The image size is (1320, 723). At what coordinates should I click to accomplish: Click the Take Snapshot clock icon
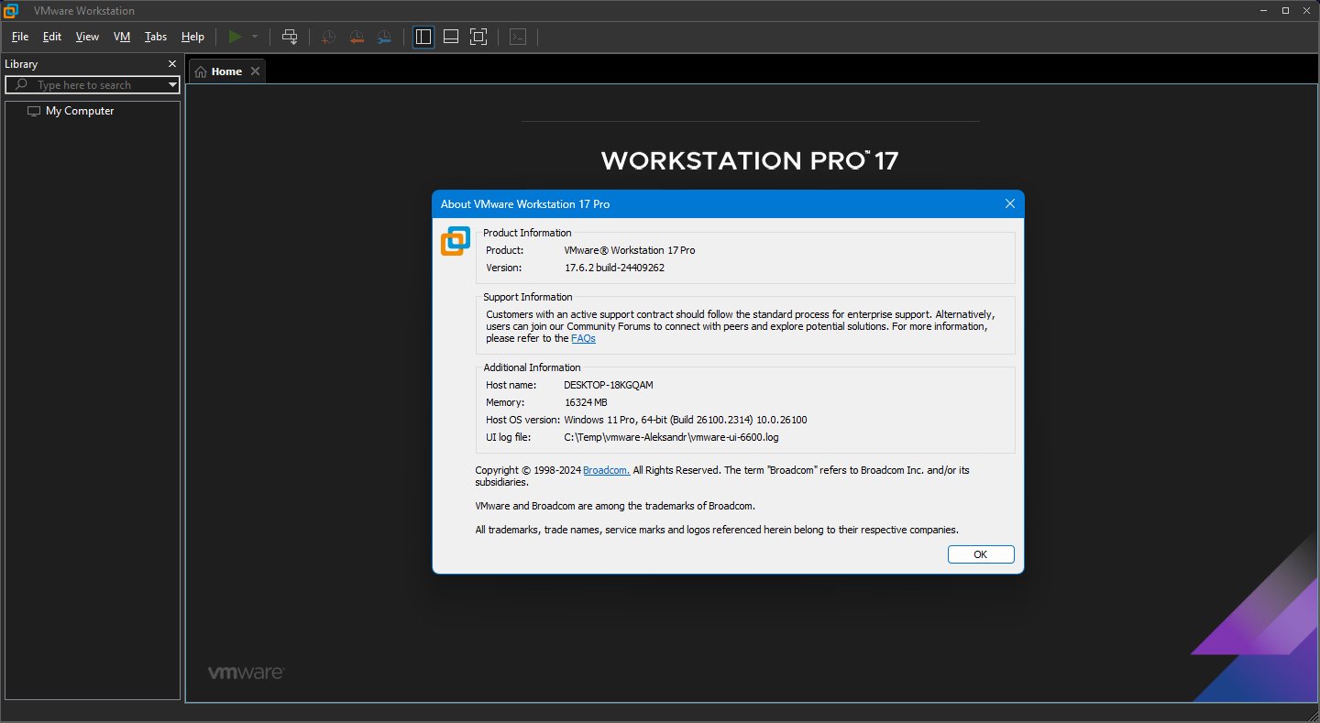point(328,37)
